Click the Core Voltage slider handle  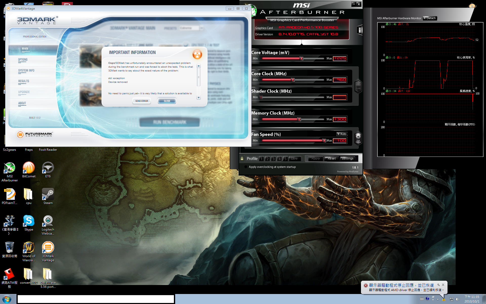pos(301,59)
